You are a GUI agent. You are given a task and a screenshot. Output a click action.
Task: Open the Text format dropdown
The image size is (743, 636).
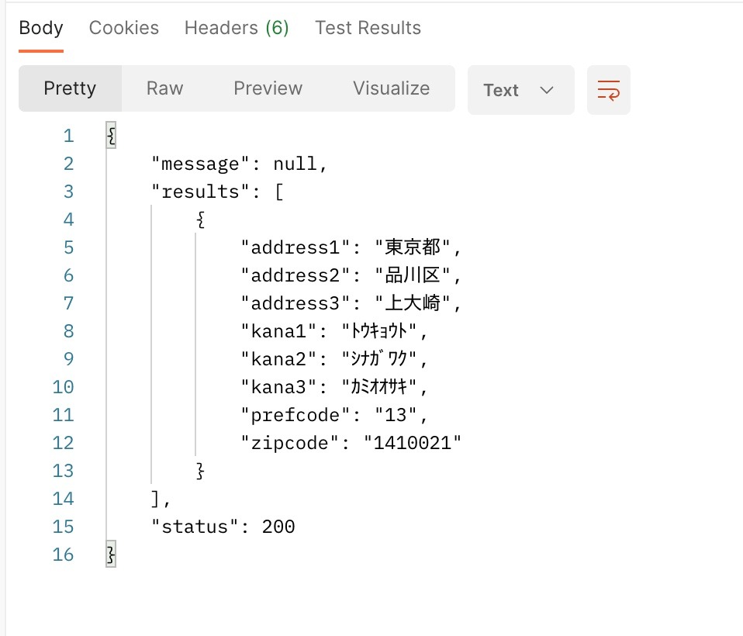520,90
